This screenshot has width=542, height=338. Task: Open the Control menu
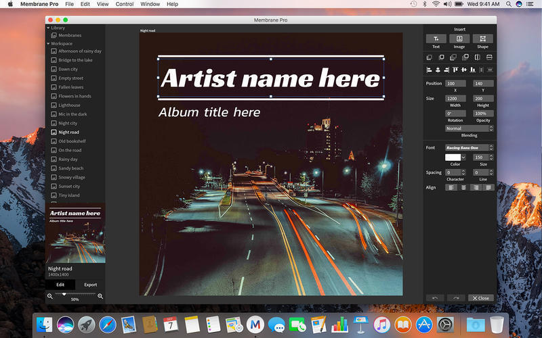[125, 4]
